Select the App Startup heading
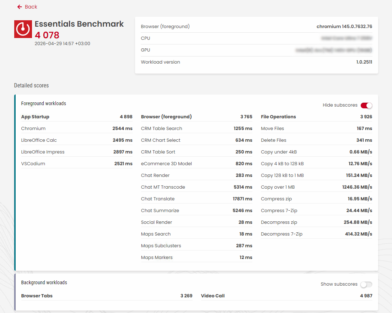This screenshot has height=313, width=392. (35, 117)
